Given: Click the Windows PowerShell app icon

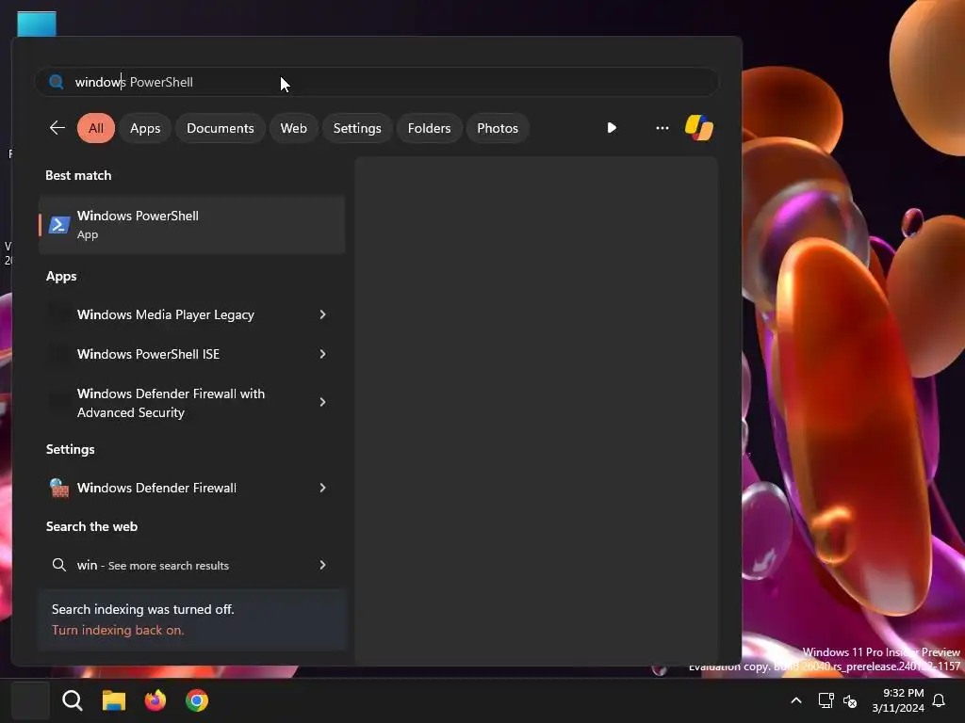Looking at the screenshot, I should 59,225.
